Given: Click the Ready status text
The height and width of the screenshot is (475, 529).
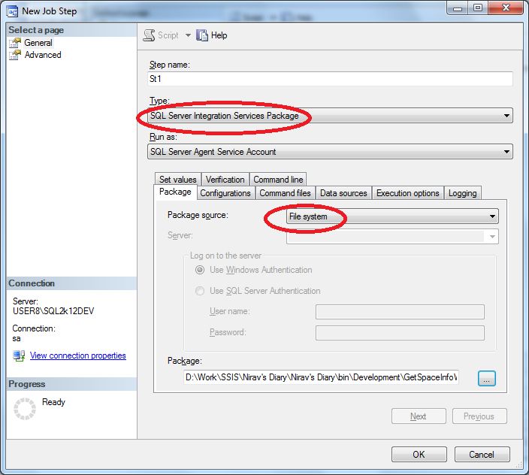Looking at the screenshot, I should (53, 402).
